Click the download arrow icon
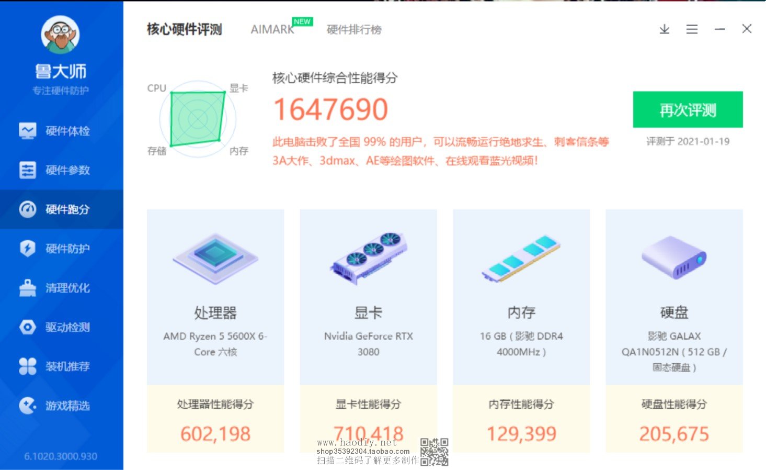 click(664, 29)
